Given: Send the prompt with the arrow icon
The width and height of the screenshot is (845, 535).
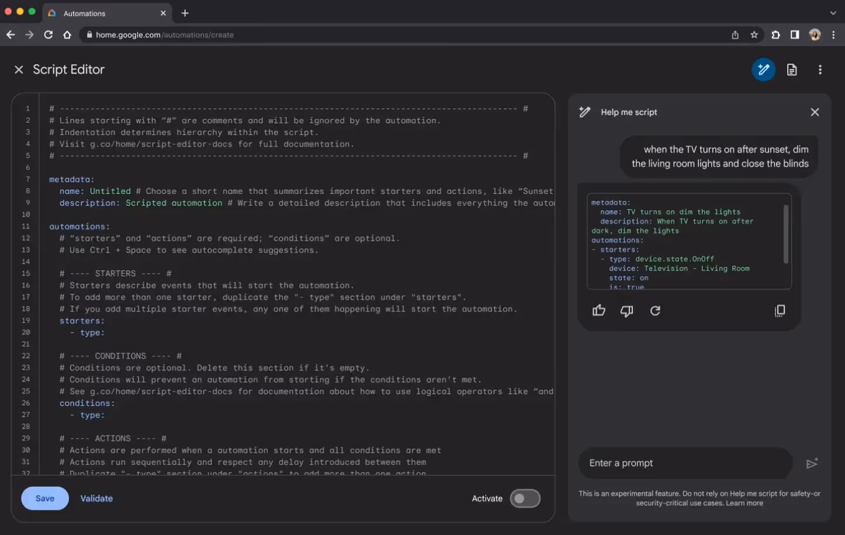Looking at the screenshot, I should pyautogui.click(x=812, y=463).
